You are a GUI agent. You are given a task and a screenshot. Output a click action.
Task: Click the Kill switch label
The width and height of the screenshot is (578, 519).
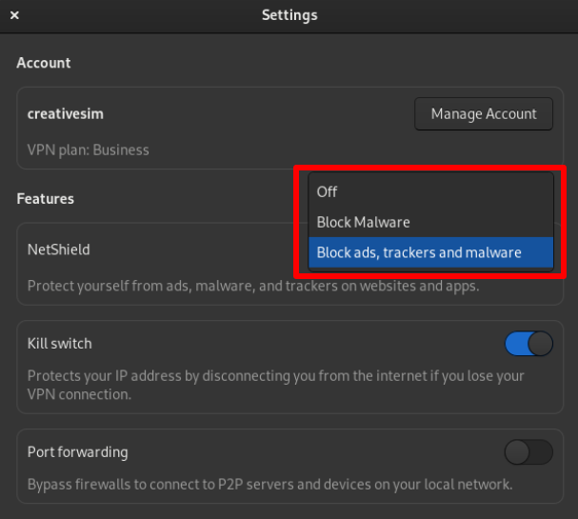[x=60, y=344]
